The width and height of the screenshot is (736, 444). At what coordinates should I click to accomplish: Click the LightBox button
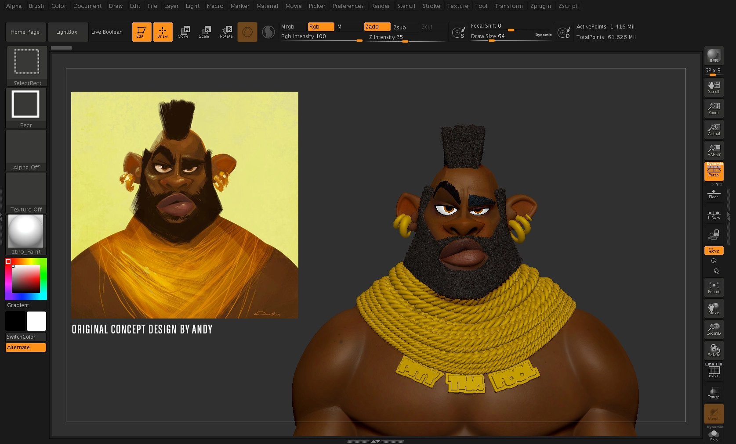point(67,32)
